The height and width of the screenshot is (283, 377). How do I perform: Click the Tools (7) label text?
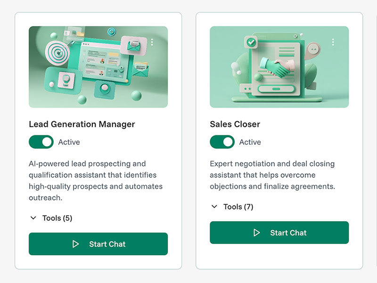238,207
